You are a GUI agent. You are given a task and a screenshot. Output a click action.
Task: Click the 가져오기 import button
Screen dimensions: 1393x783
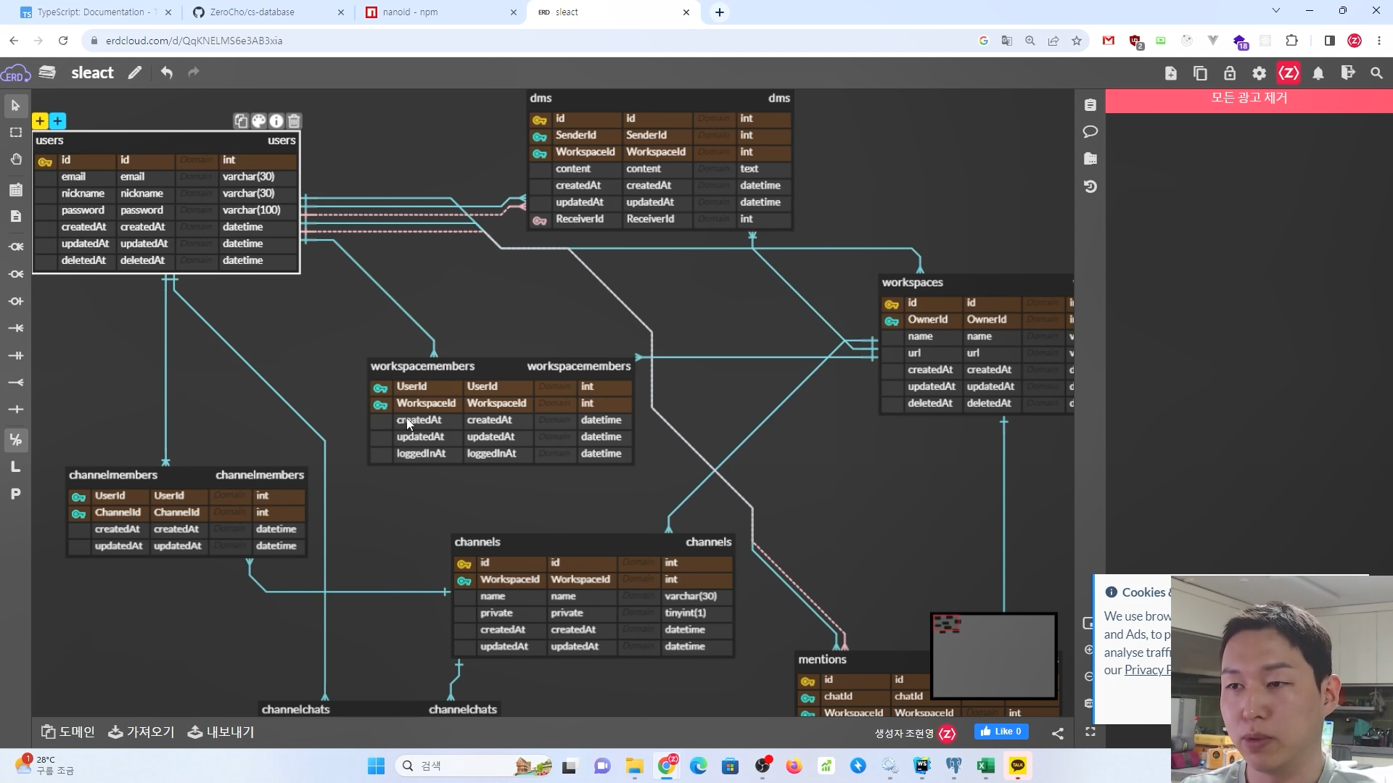tap(141, 732)
